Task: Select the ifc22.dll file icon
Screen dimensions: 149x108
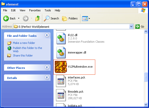Action: 61,38
